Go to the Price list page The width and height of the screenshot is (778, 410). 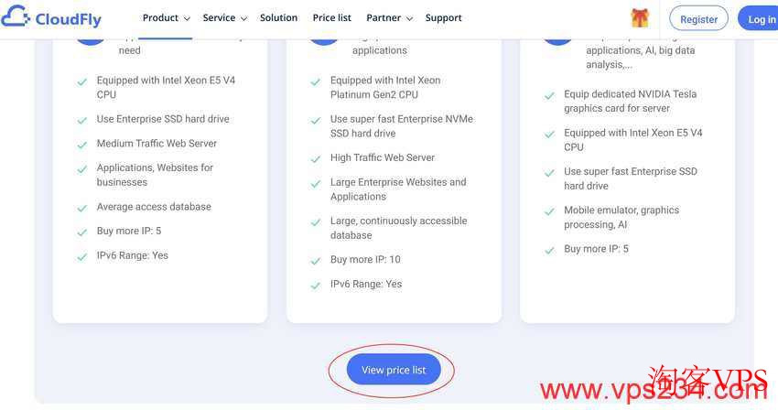point(332,18)
